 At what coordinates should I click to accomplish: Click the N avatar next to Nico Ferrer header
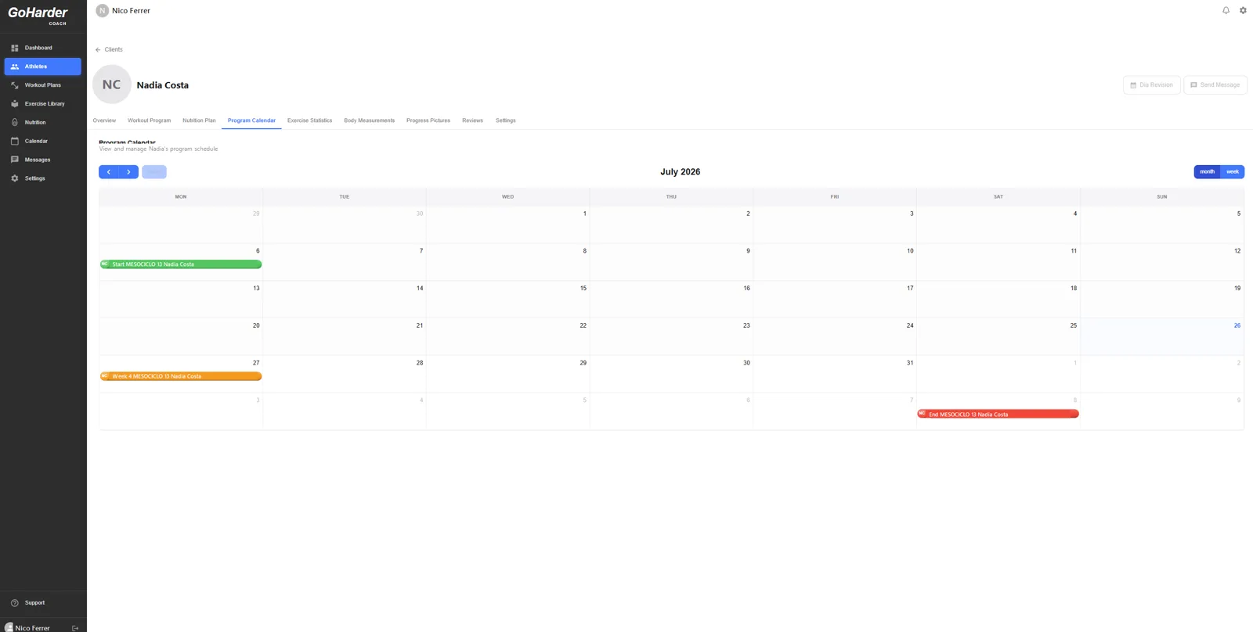pos(102,11)
